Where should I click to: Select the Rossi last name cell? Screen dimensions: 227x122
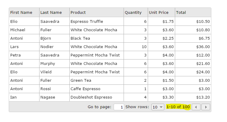point(46,89)
